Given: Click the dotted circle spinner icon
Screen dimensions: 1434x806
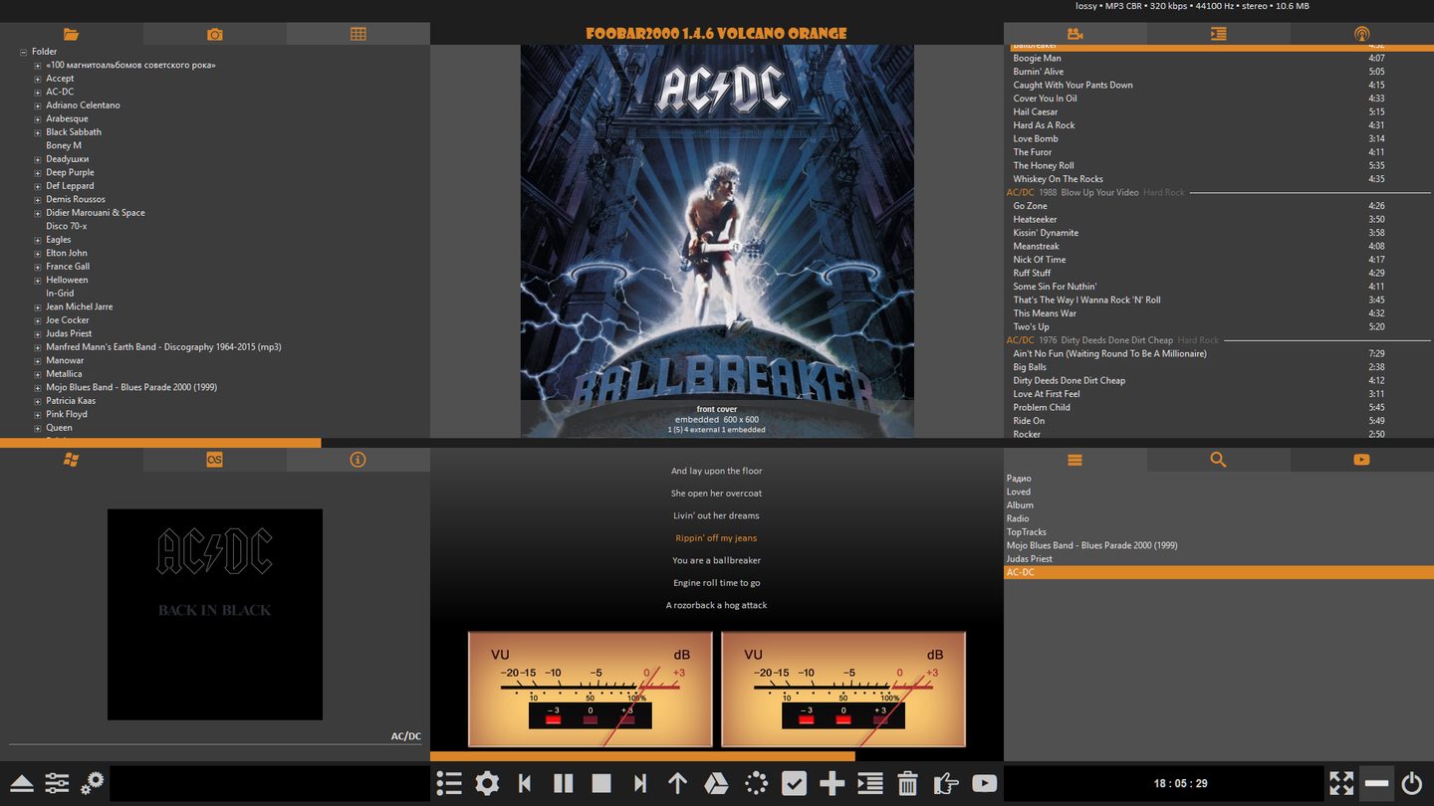Looking at the screenshot, I should tap(756, 783).
